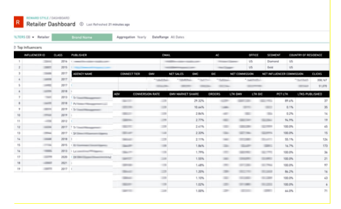Open the REWARD STYLE breadcrumb link
Viewport: 341px width, 209px height.
point(37,18)
